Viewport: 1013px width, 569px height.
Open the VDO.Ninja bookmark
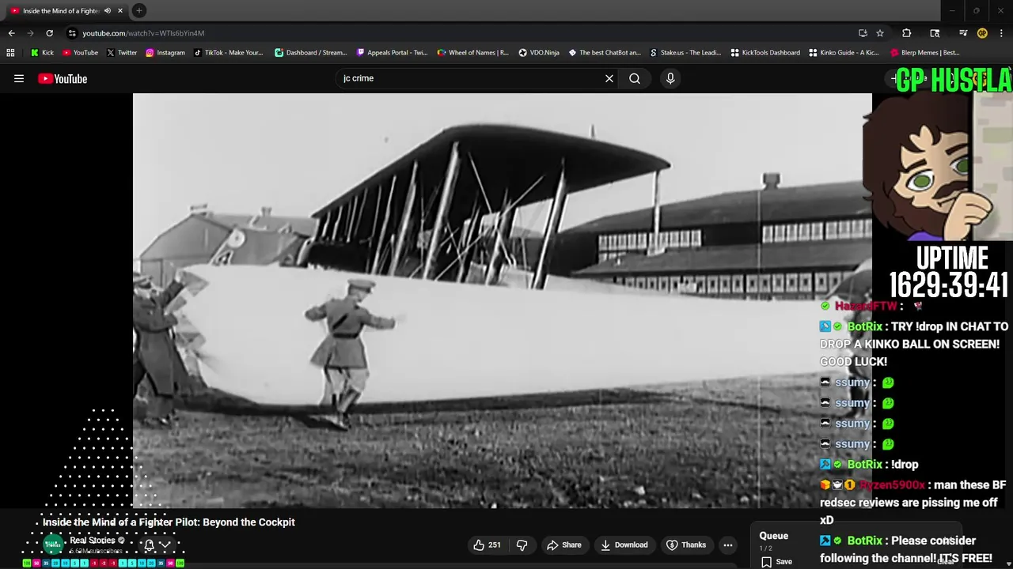coord(539,53)
